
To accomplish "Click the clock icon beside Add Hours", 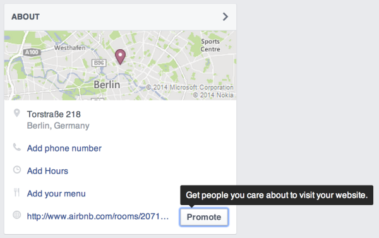I will 17,170.
